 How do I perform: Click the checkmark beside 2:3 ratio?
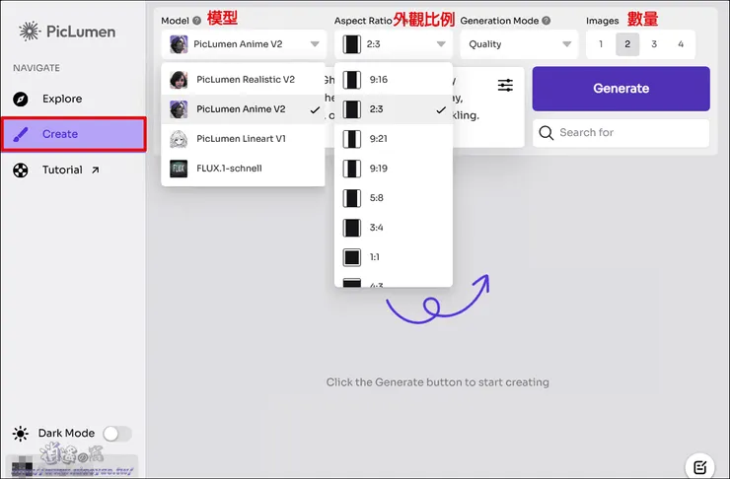pos(441,110)
